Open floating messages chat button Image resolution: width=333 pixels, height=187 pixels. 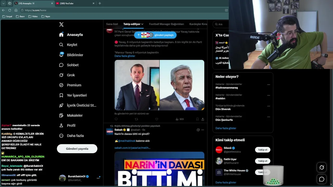click(322, 179)
